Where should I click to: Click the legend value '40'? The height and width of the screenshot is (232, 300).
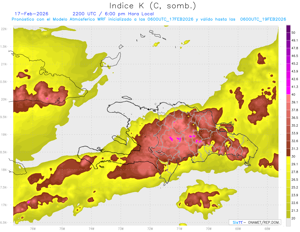click(293, 94)
